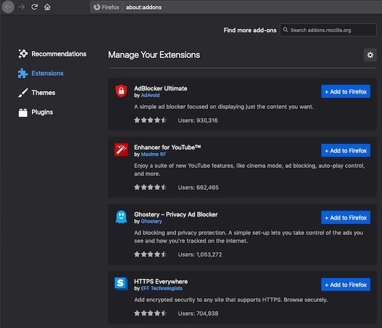
Task: Click the Enhancer for YouTube™ title
Action: [x=167, y=147]
